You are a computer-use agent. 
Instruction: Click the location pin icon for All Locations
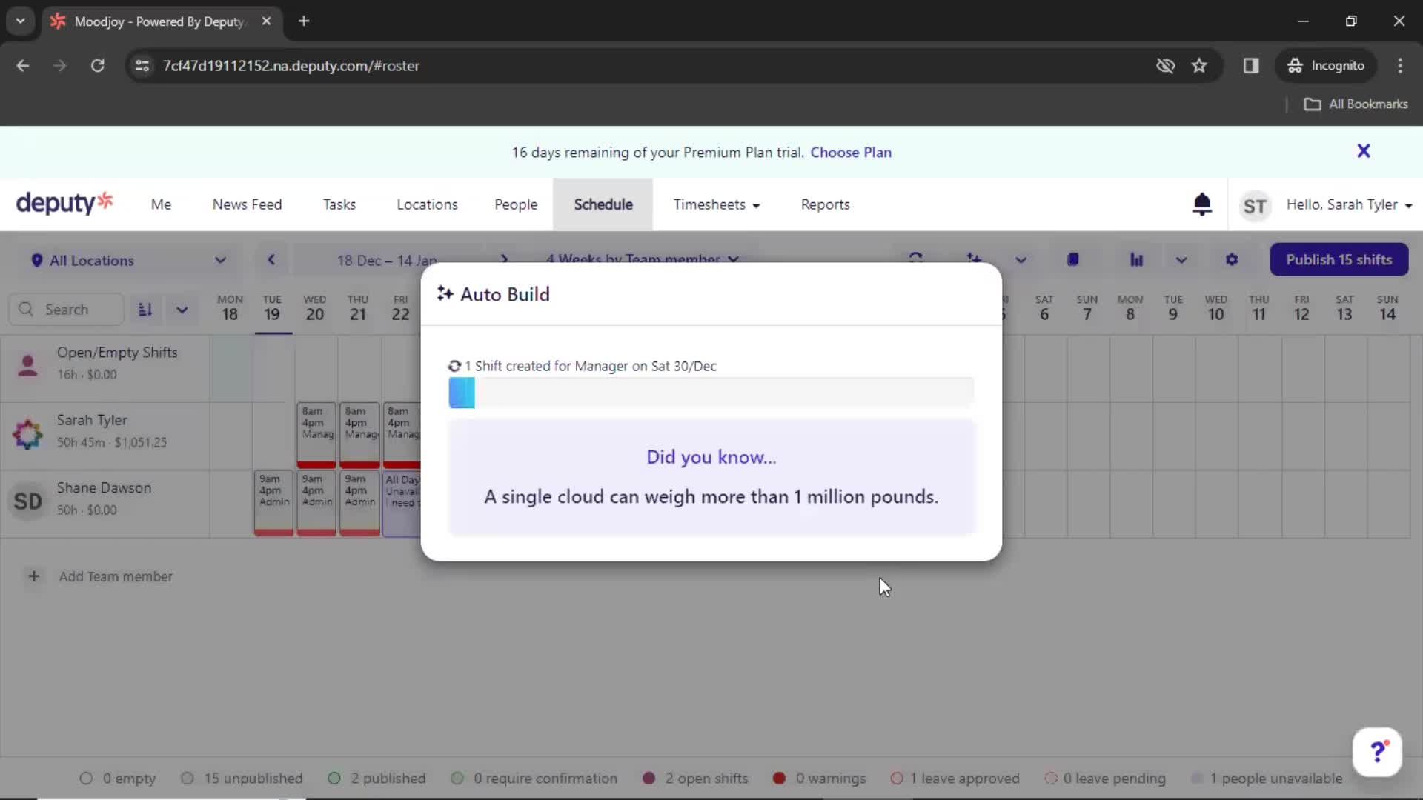click(x=36, y=260)
